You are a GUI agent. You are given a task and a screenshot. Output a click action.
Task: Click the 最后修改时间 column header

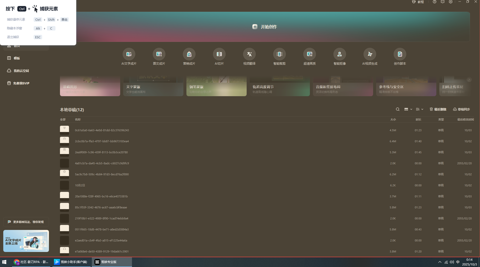(x=465, y=119)
